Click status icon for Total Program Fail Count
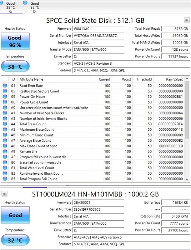191x250 pixels. pos(5,179)
